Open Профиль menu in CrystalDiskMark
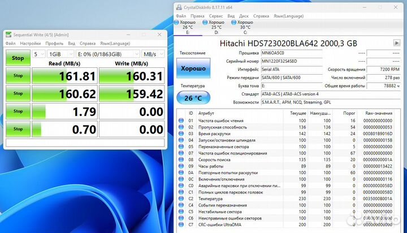407x233 pixels. click(x=54, y=44)
